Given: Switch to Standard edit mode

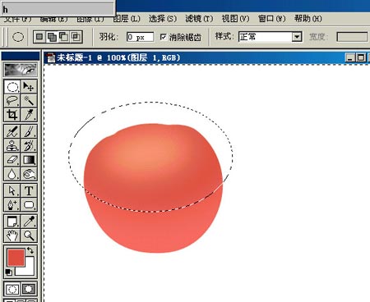Looking at the screenshot, I should click(x=12, y=289).
